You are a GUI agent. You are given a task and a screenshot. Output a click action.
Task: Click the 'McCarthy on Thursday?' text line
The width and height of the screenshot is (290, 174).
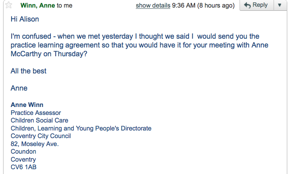click(x=48, y=54)
